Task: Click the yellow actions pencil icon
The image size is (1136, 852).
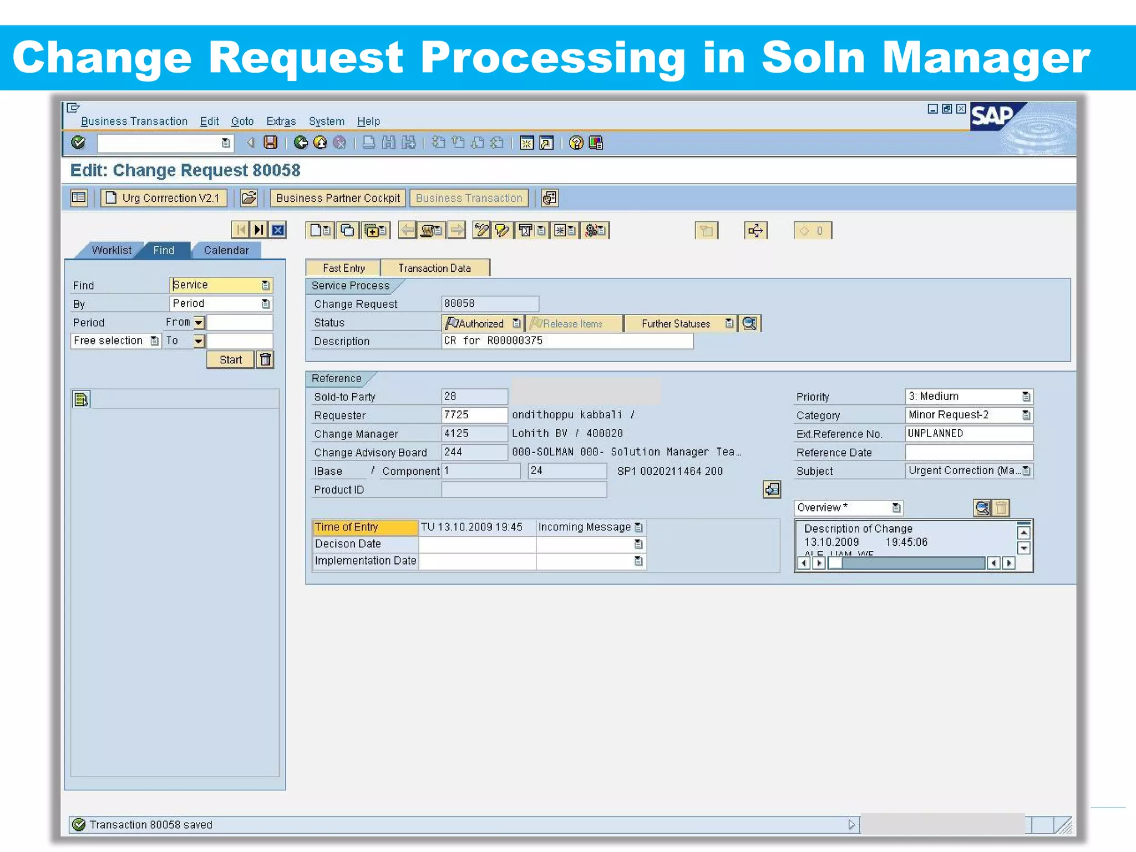Action: coord(502,230)
